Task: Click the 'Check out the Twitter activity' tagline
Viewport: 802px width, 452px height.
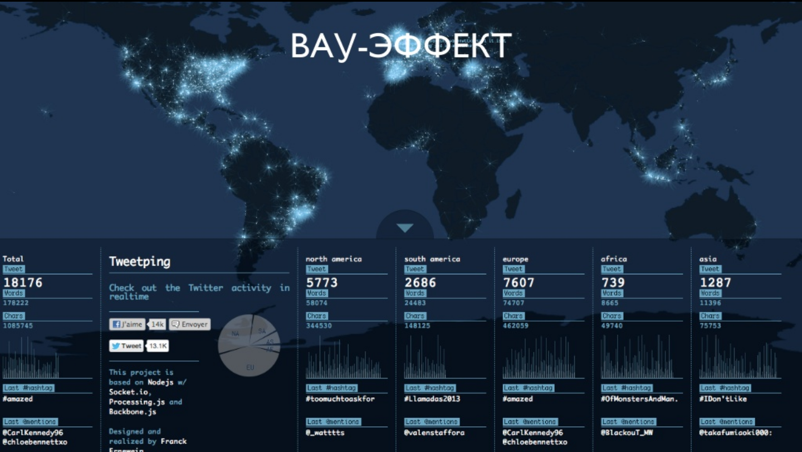Action: click(x=199, y=292)
